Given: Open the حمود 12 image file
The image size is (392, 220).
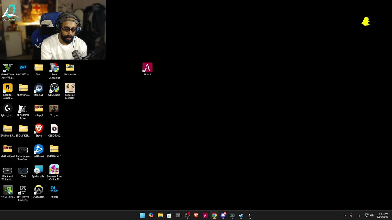Looking at the screenshot, I should click(x=54, y=111).
